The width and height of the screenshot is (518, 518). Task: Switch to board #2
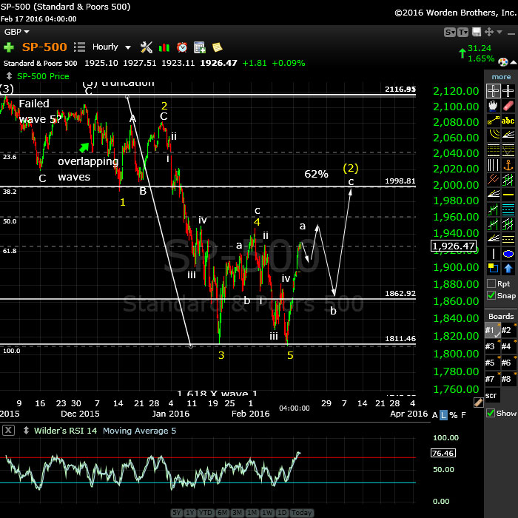click(x=508, y=330)
